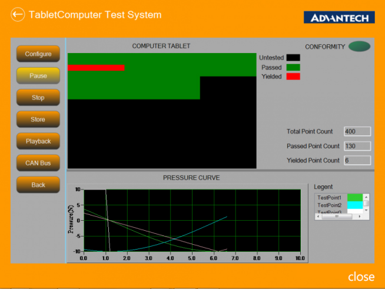
Task: Click the cyan TestPoint2 color swatch
Action: coord(354,205)
